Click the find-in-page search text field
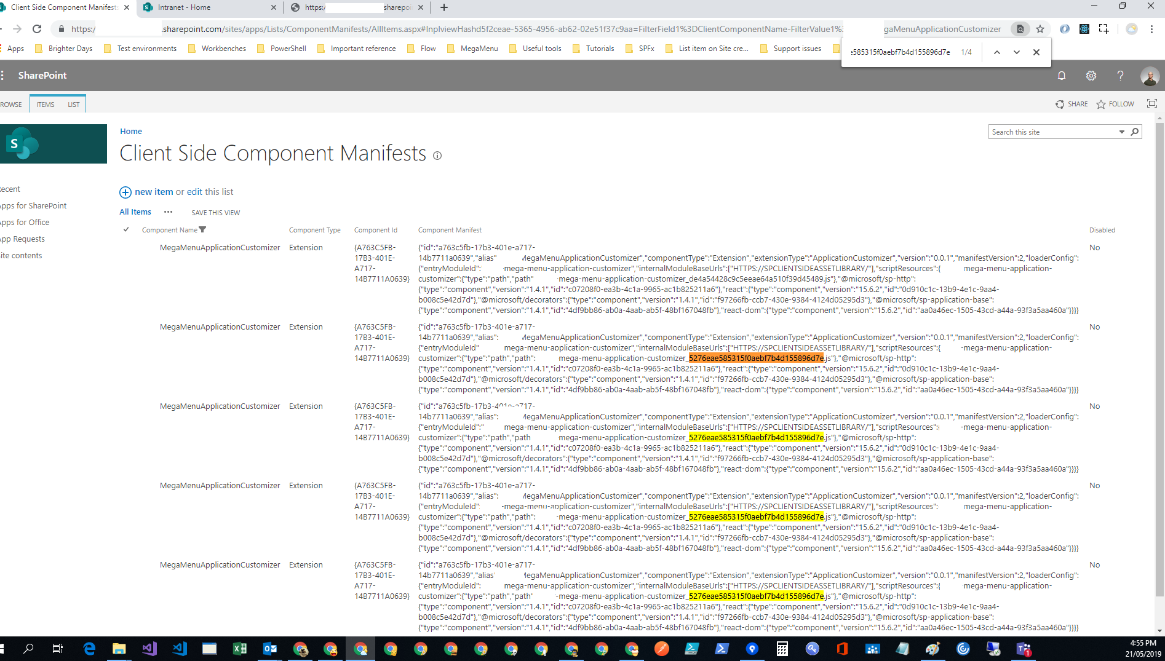 pos(901,52)
